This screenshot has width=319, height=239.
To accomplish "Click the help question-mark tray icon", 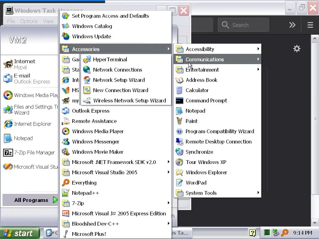I will click(x=252, y=233).
